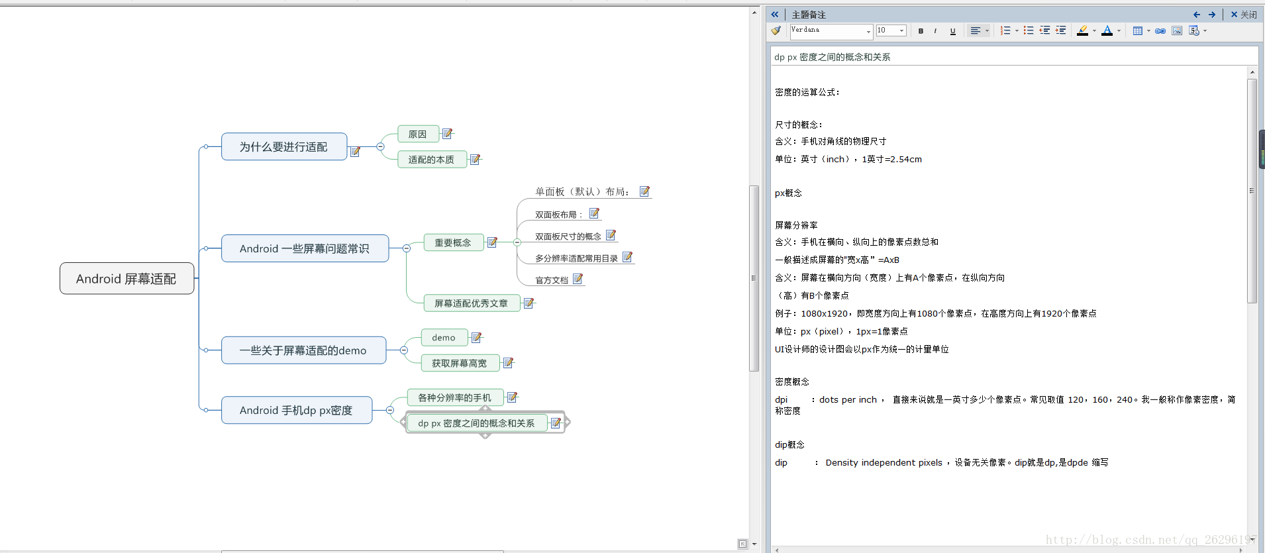This screenshot has height=553, width=1265.
Task: Click the date-time insert icon
Action: click(x=1193, y=30)
